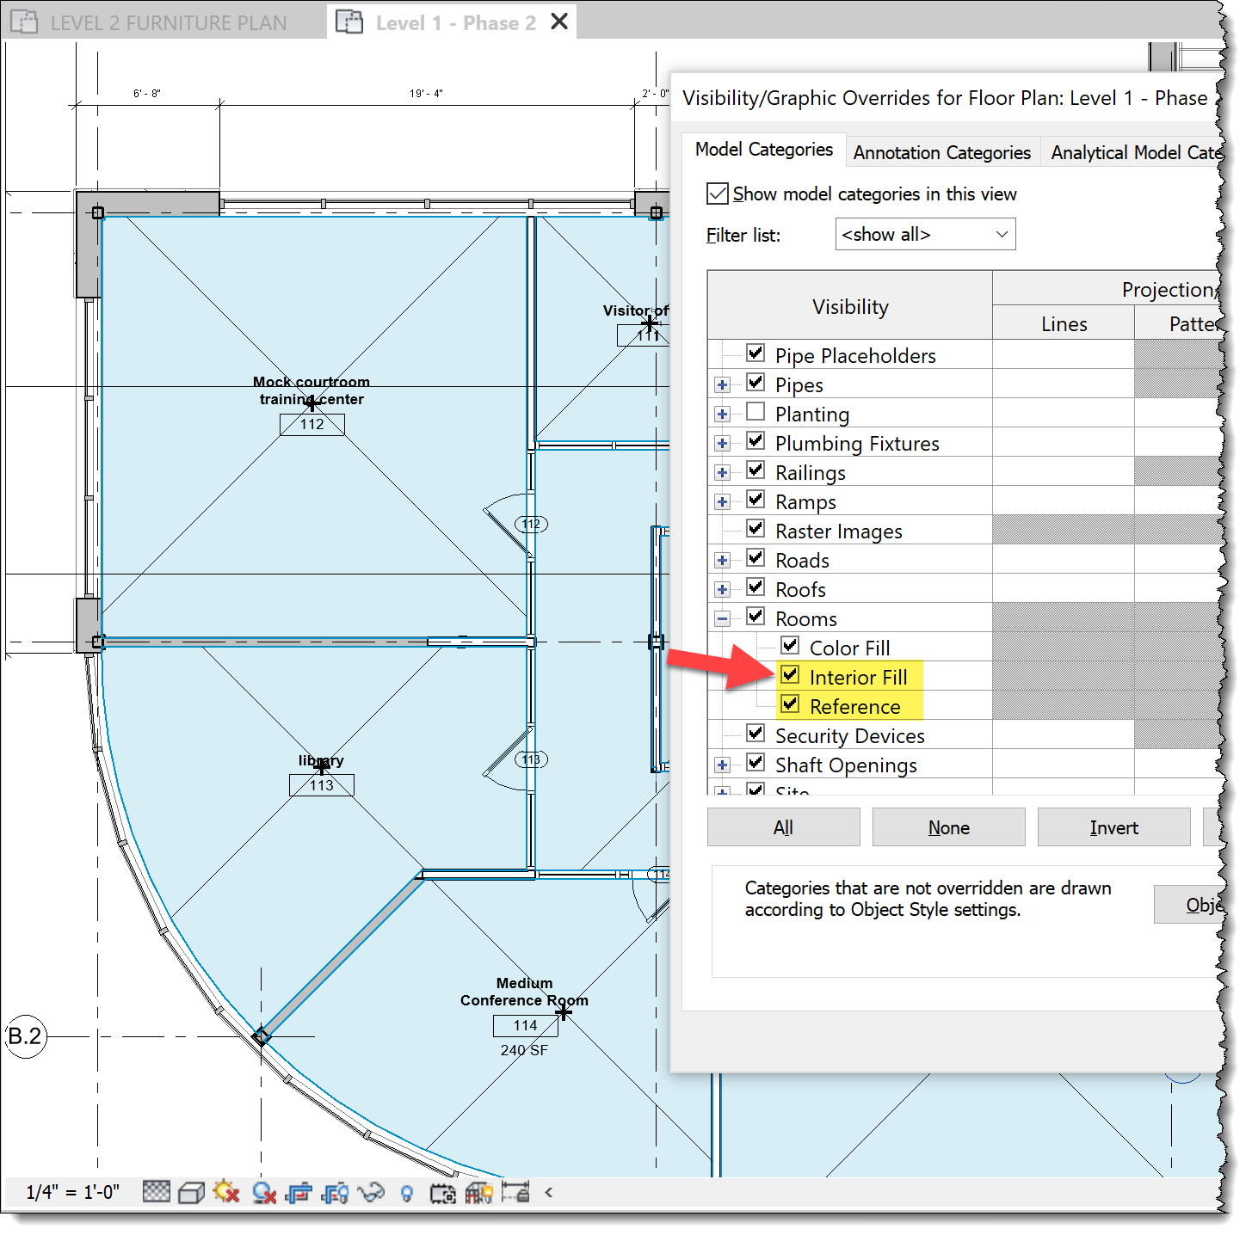Click the Crop View icon
This screenshot has width=1252, height=1235.
click(x=299, y=1193)
